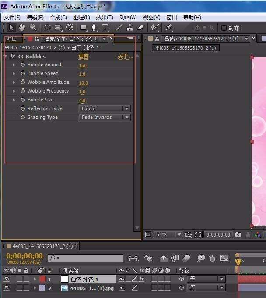Select the Pen tool
This screenshot has width=266, height=298.
coord(94,28)
